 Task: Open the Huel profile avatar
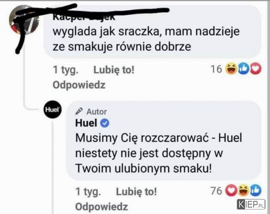pyautogui.click(x=52, y=109)
